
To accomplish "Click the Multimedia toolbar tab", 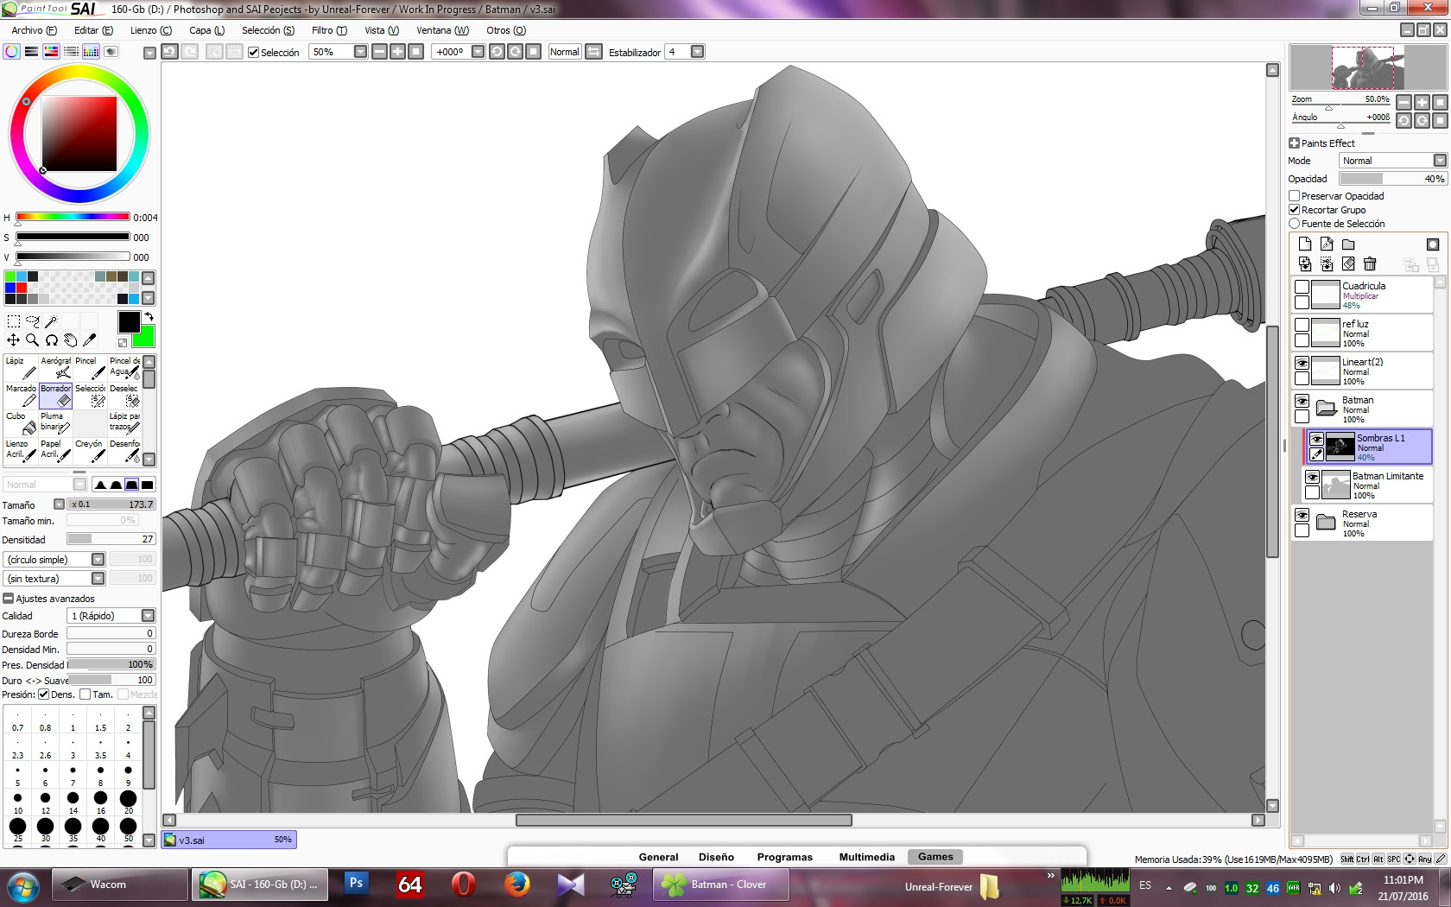I will (866, 857).
